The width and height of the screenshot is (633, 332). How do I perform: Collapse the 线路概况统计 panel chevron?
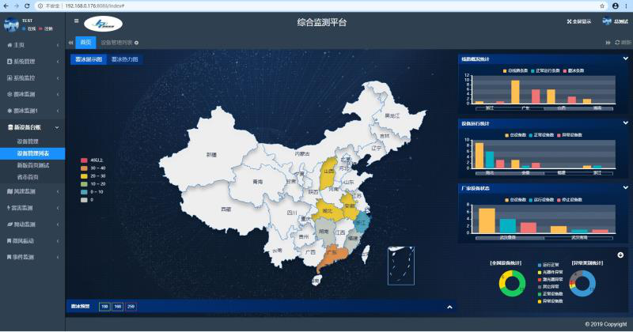tap(625, 58)
